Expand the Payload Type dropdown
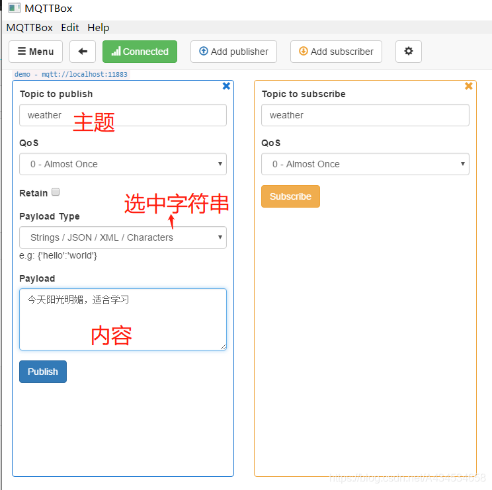 123,237
